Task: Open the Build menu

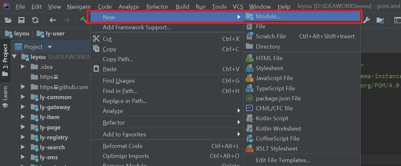Action: [183, 7]
